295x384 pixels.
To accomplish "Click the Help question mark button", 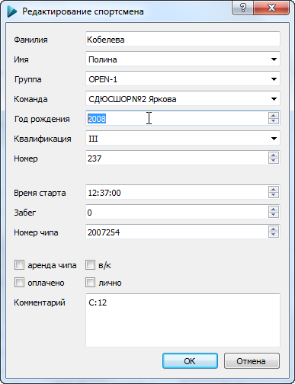I will pos(242,8).
